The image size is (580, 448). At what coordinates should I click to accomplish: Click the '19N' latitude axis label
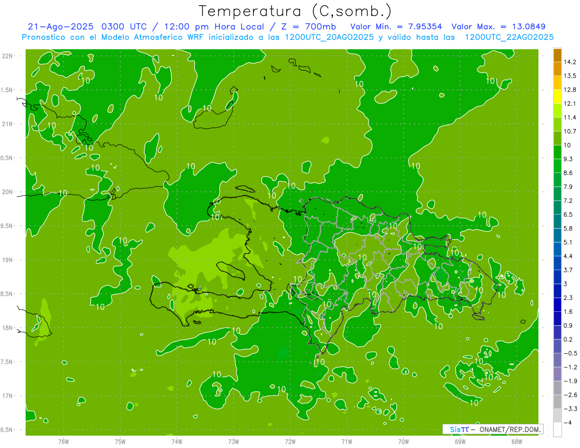tap(7, 260)
